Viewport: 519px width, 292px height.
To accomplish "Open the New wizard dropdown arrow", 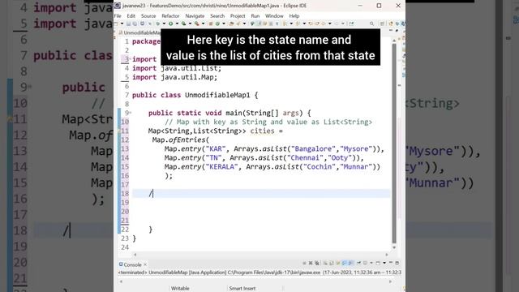I will tap(122, 24).
